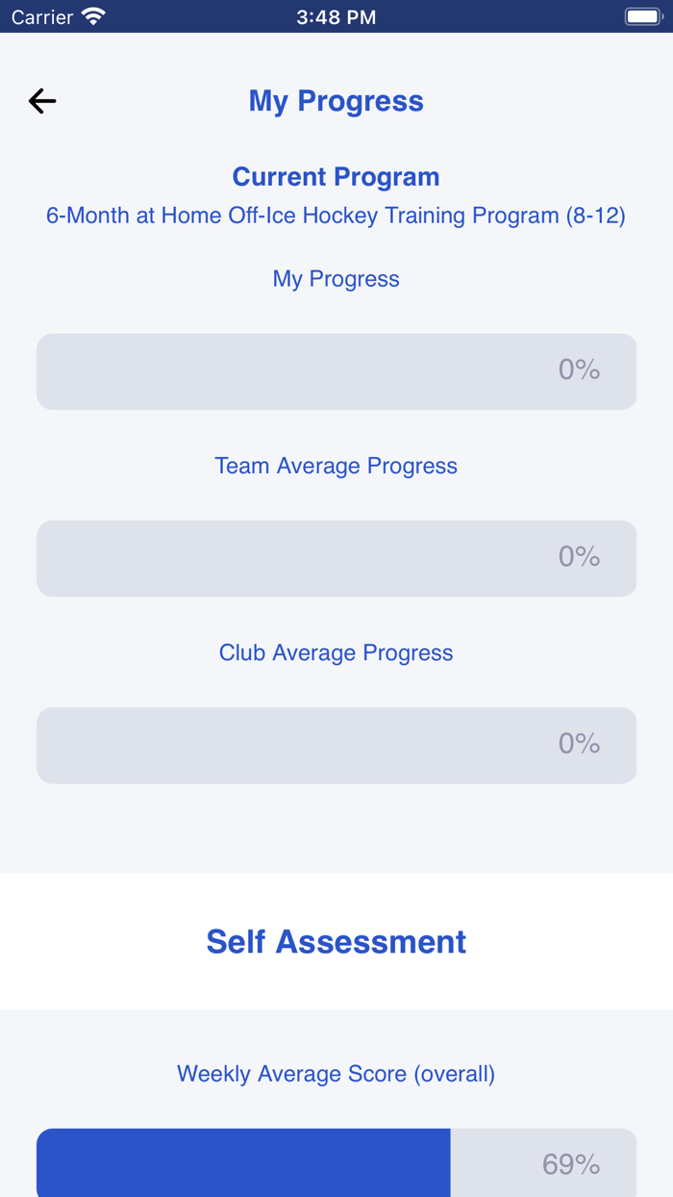Tap the Team Average Progress label
This screenshot has width=673, height=1197.
[336, 466]
